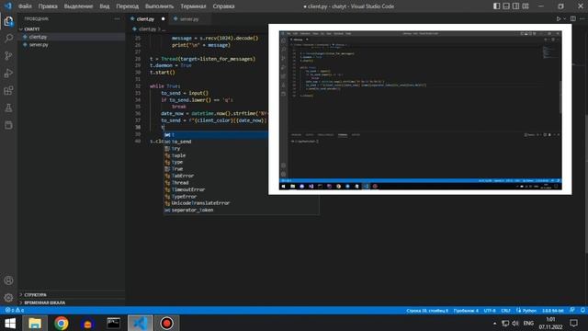Click the network icon in system tray
588x331 pixels.
(505, 323)
